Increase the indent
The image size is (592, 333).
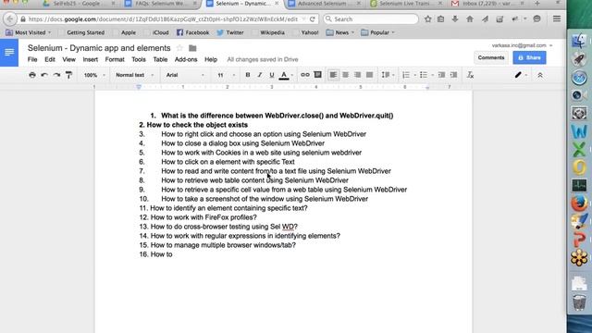pos(454,75)
